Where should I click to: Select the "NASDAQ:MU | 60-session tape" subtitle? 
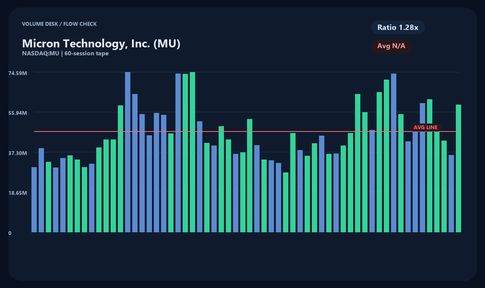click(x=65, y=53)
